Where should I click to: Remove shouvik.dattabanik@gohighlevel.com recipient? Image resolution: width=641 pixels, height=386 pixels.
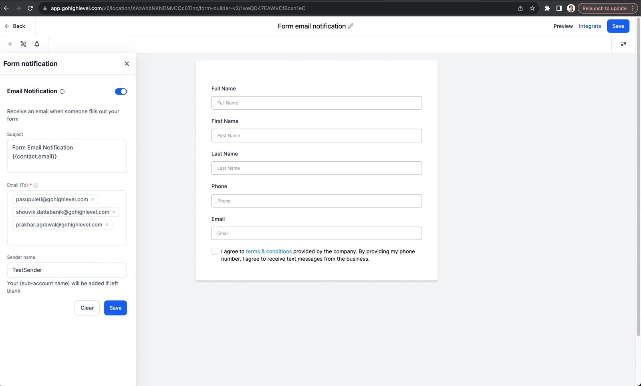pyautogui.click(x=114, y=212)
